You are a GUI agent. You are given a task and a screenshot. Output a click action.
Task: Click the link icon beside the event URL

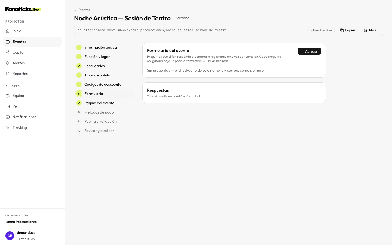coord(79,30)
